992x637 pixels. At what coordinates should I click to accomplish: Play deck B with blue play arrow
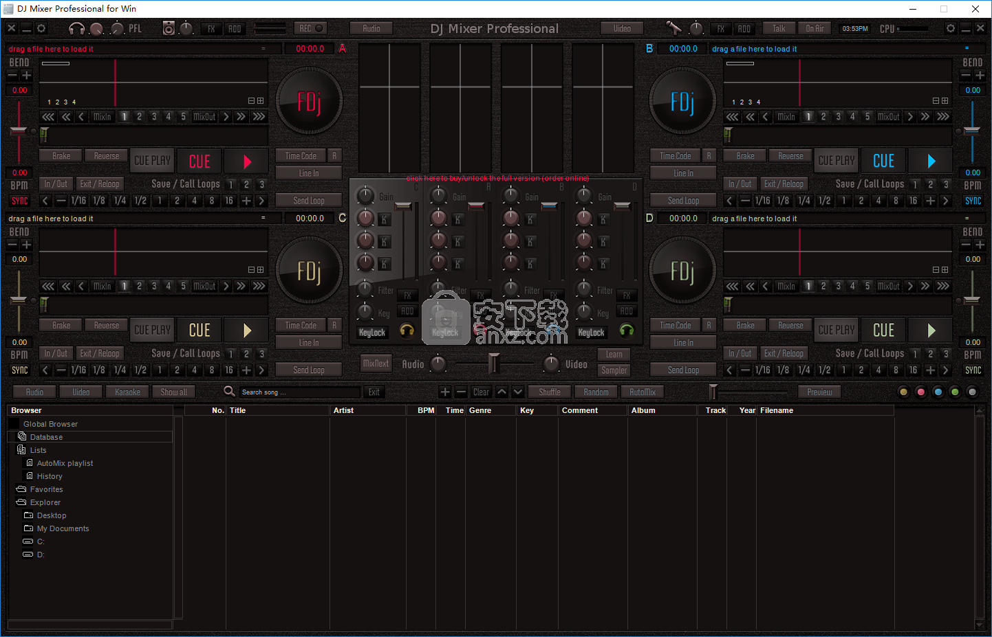click(x=931, y=161)
